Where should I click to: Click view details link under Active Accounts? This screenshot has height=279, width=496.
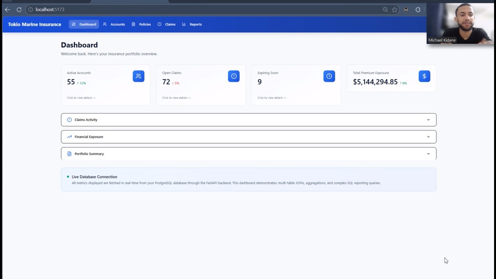81,98
